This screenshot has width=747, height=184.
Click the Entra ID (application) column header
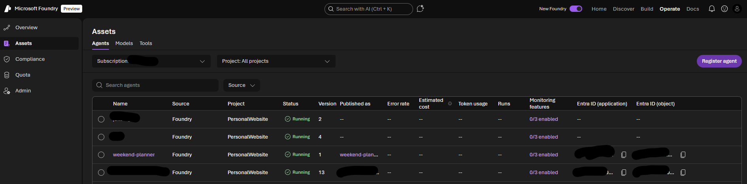pos(602,104)
